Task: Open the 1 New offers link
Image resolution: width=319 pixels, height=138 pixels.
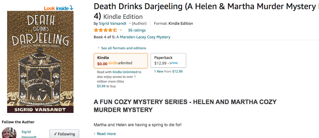Action: [x=159, y=71]
